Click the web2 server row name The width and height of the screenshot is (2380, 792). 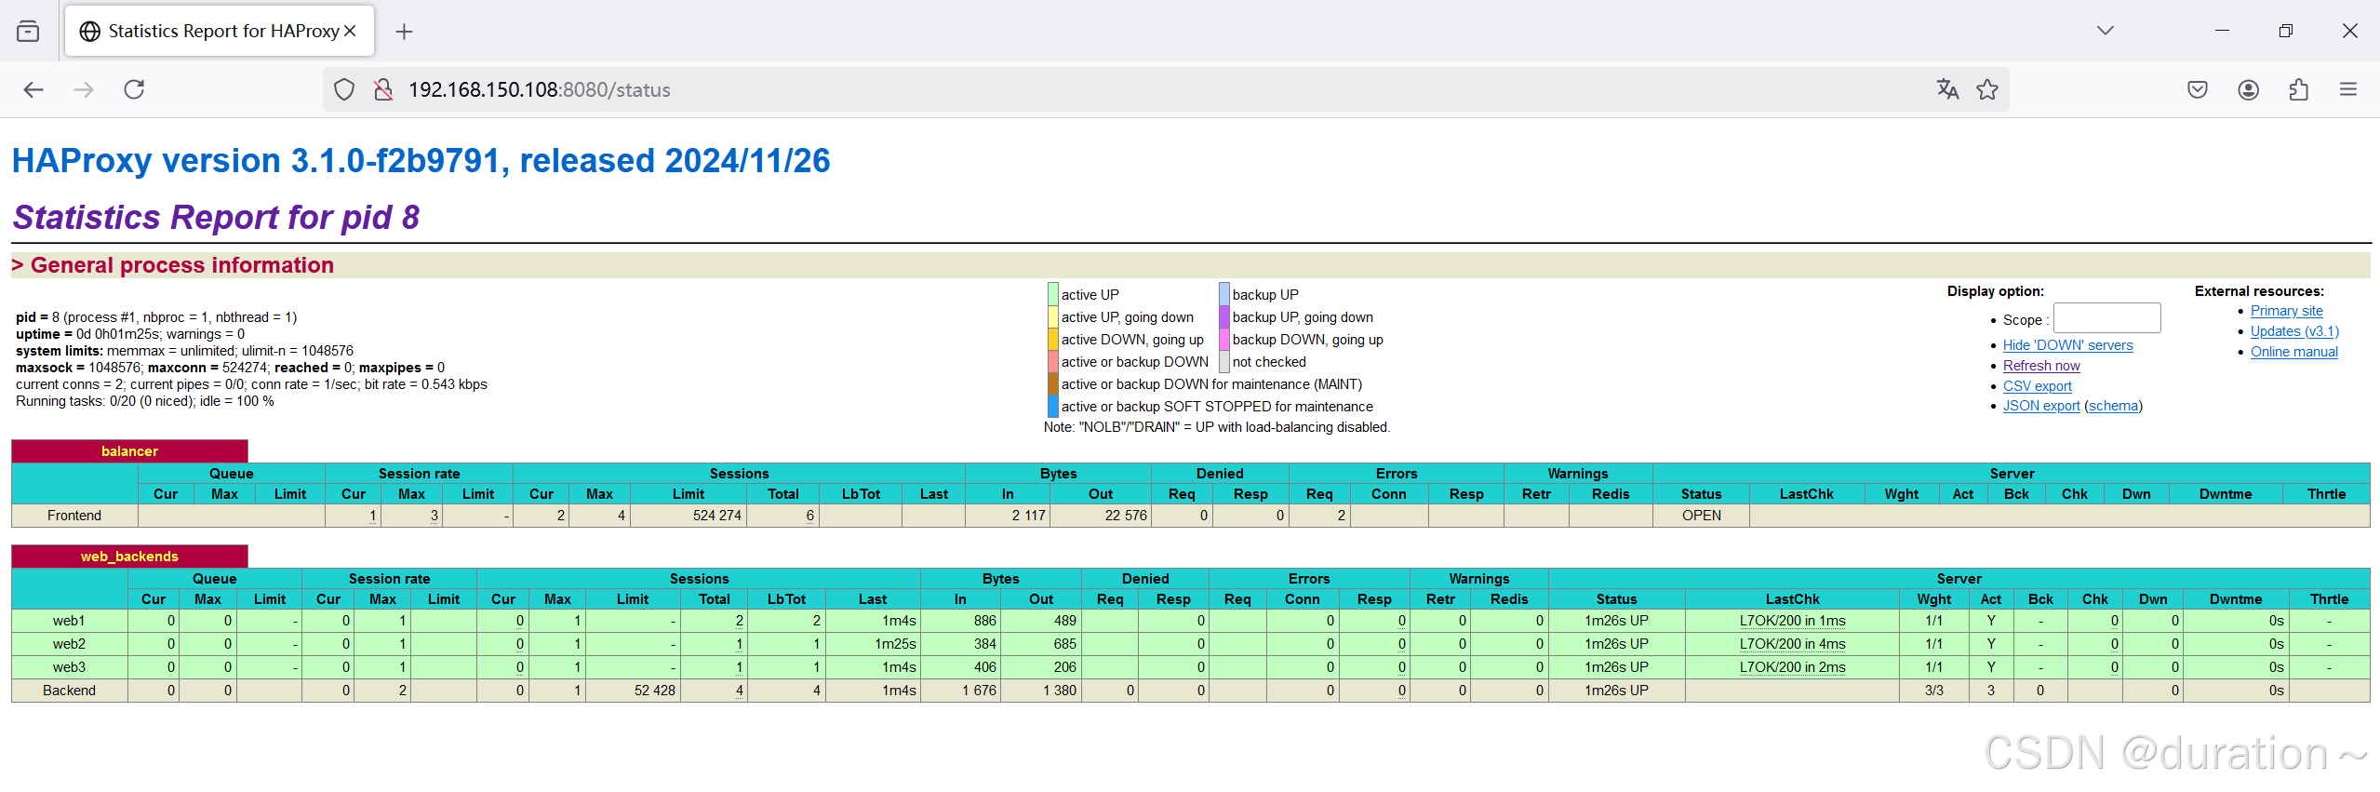(x=69, y=644)
